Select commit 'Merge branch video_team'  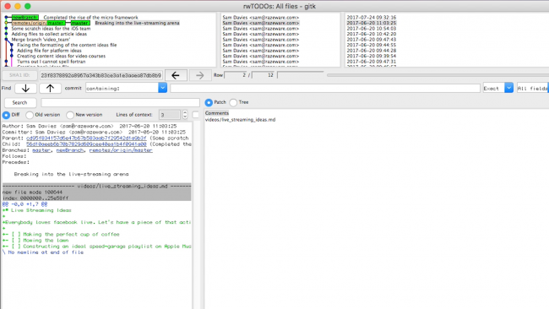(41, 40)
